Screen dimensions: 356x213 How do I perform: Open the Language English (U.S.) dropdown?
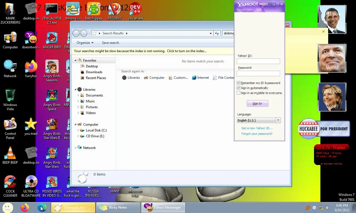259,120
